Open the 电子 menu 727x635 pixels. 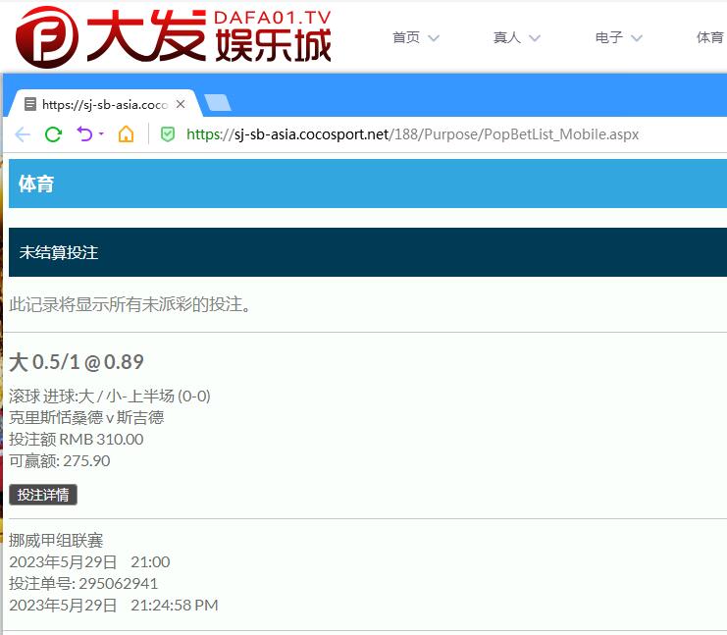click(608, 37)
